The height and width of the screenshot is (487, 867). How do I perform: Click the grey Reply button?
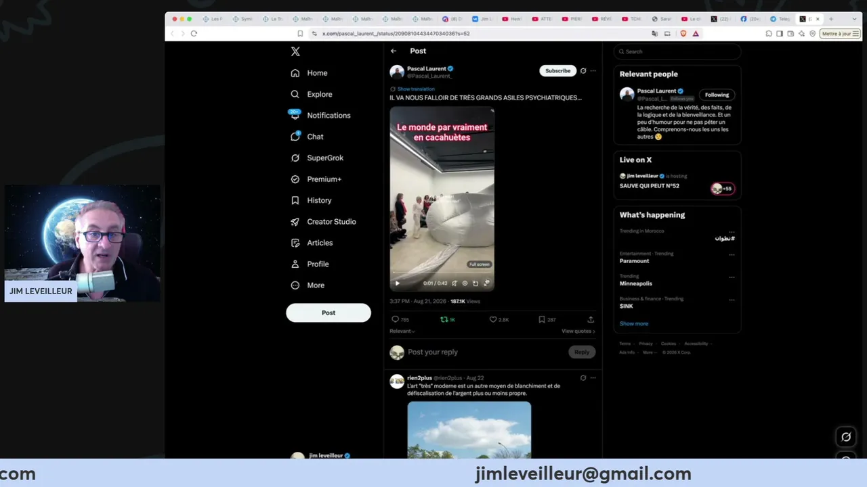582,352
